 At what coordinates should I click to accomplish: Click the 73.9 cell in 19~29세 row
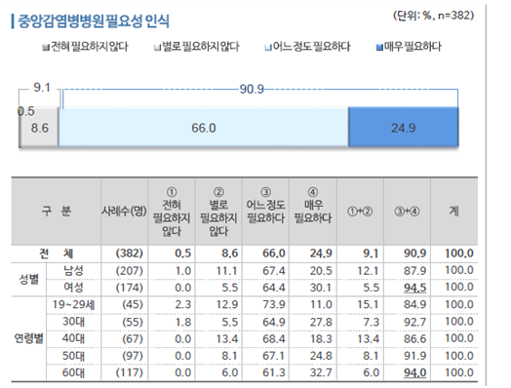tap(274, 304)
